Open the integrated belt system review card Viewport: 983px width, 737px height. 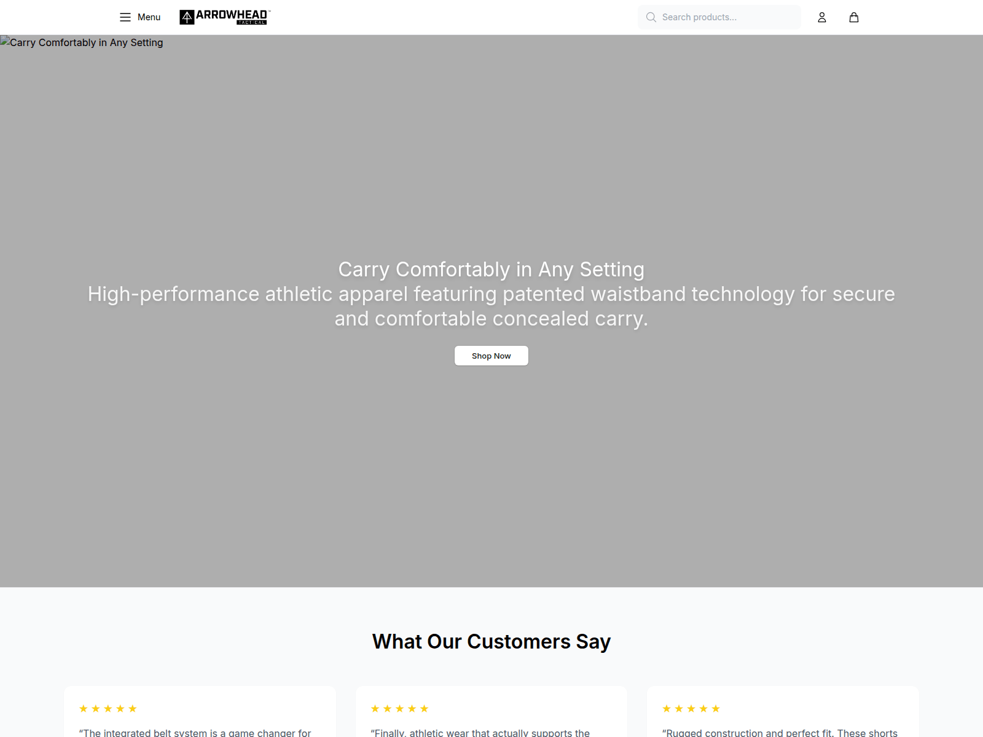coord(200,712)
